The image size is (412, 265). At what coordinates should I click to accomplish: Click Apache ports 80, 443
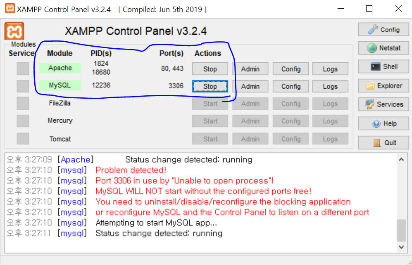point(172,69)
